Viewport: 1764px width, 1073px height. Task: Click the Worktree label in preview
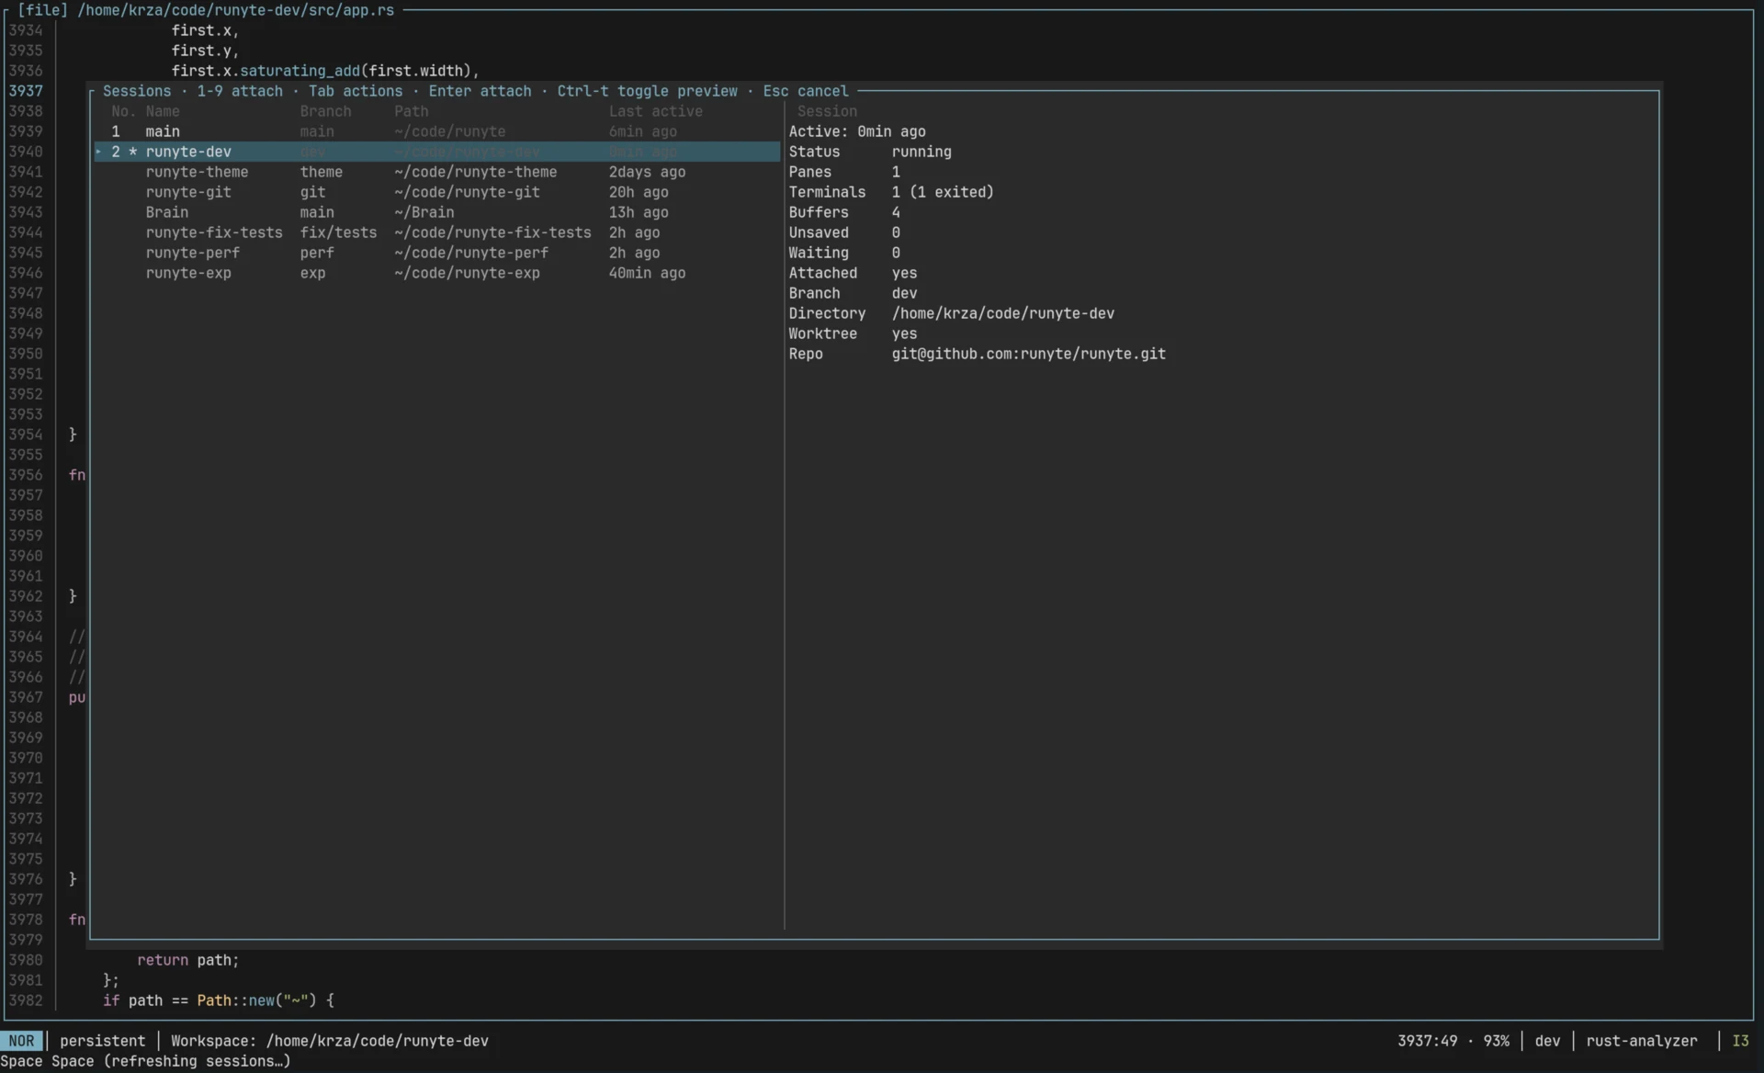click(x=822, y=333)
